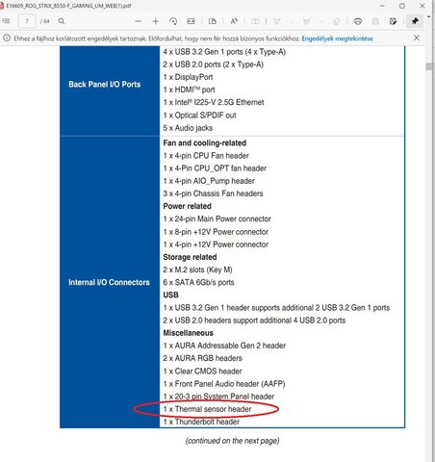
Task: Click '4-Pin CPU_OPT fan header' line
Action: tap(215, 168)
